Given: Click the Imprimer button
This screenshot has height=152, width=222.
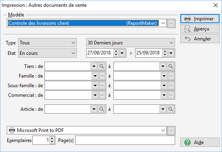Looking at the screenshot, I should point(200,19).
